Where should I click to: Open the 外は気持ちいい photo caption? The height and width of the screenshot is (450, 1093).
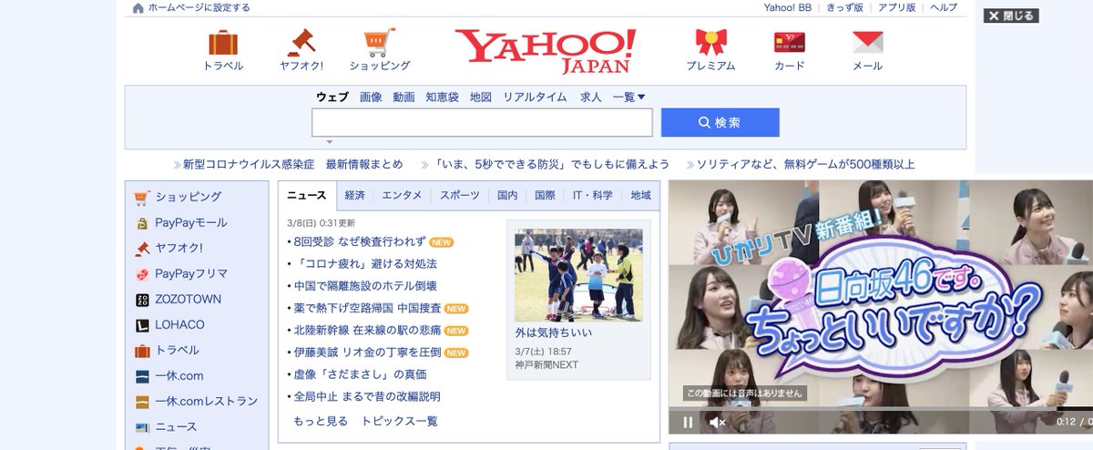554,333
